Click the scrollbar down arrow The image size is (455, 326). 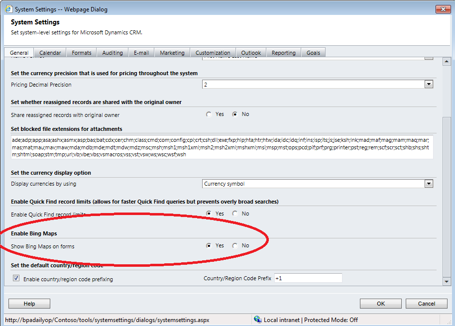[x=447, y=281]
